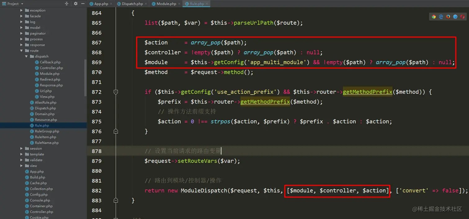Expand the view folder
Screen dimensions: 469x219
(x=21, y=166)
